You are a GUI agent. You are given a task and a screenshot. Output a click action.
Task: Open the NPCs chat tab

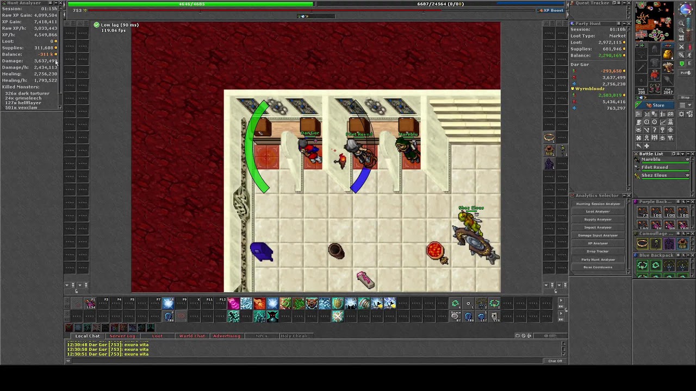(262, 336)
